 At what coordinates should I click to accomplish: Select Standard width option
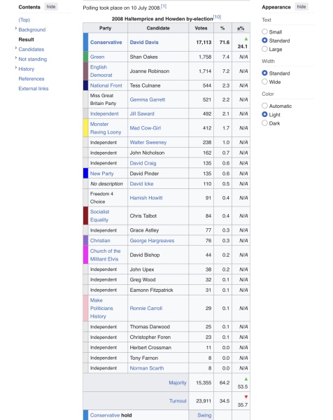coord(264,73)
